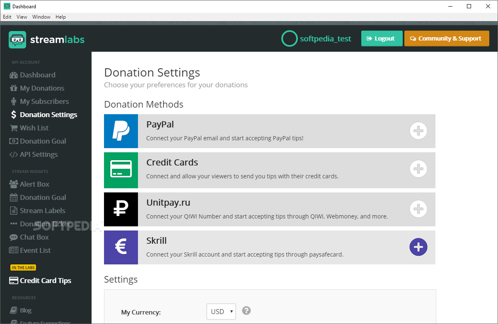This screenshot has height=324, width=498.
Task: Maximize the Dashboard window
Action: (469, 6)
